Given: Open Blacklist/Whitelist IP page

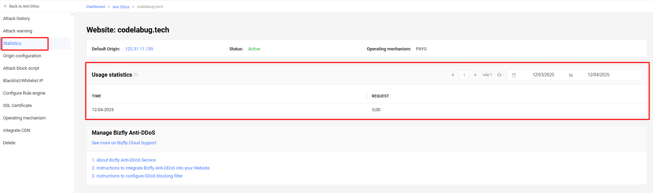Looking at the screenshot, I should coord(23,81).
